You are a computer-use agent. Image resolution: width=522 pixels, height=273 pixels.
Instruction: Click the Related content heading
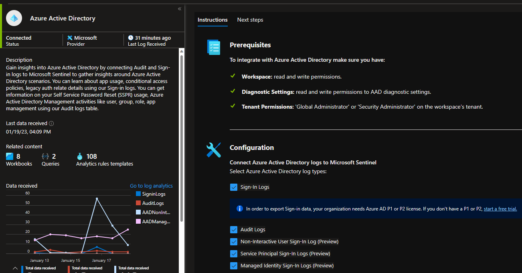(24, 147)
